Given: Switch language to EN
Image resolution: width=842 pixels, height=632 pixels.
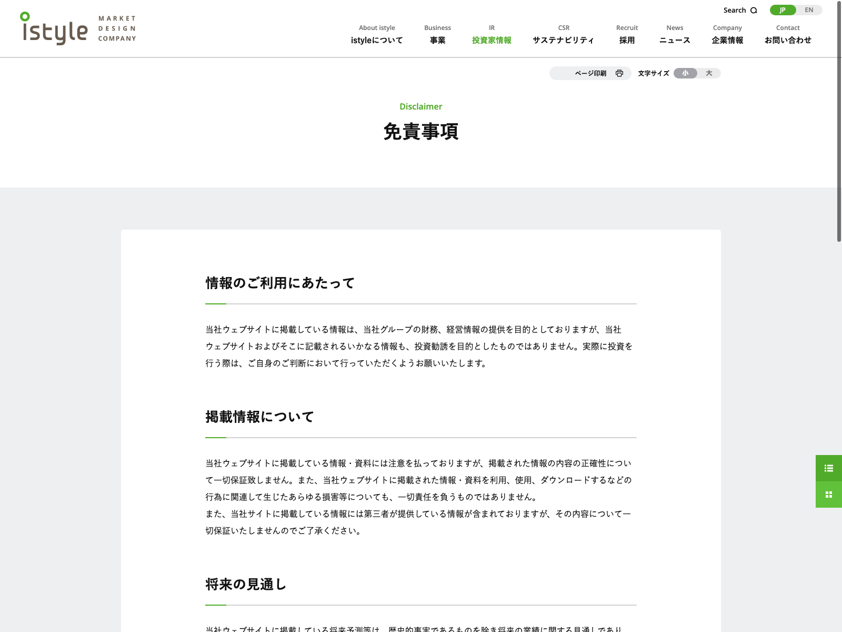Looking at the screenshot, I should tap(809, 10).
